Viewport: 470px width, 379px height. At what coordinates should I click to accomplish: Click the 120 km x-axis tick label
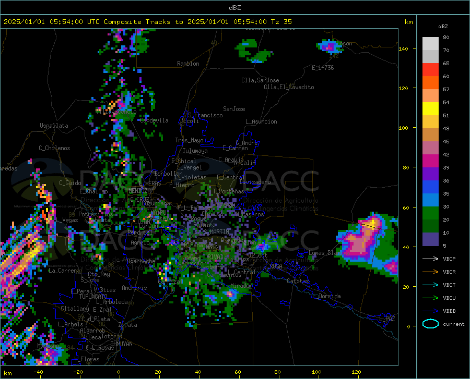tap(356, 372)
